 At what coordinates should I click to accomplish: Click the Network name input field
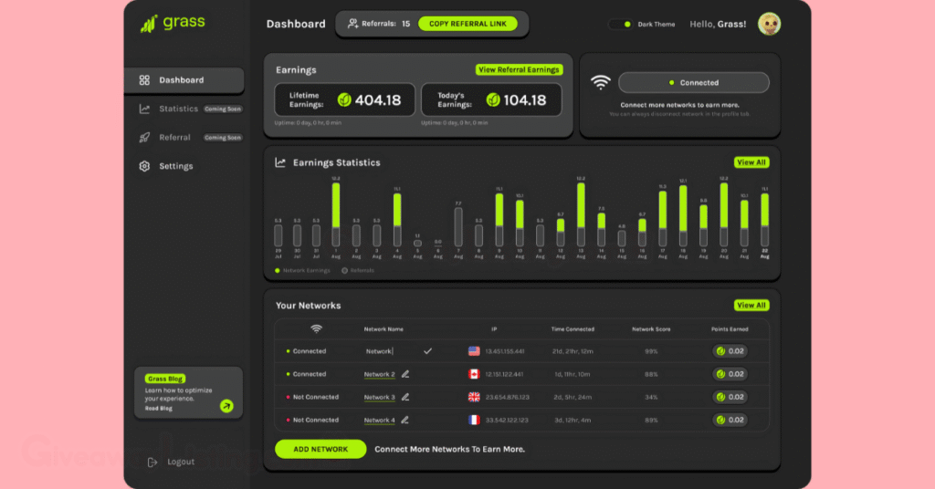point(379,351)
